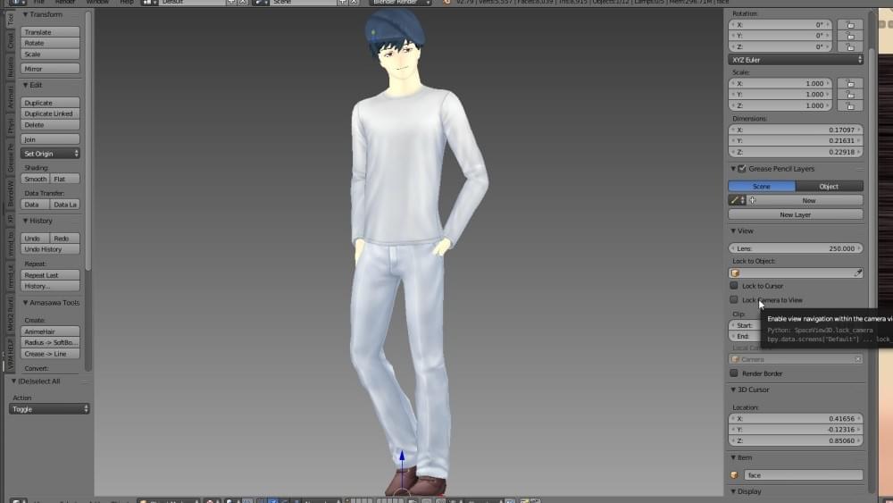The image size is (893, 503).
Task: Click the Translate button
Action: [x=50, y=32]
